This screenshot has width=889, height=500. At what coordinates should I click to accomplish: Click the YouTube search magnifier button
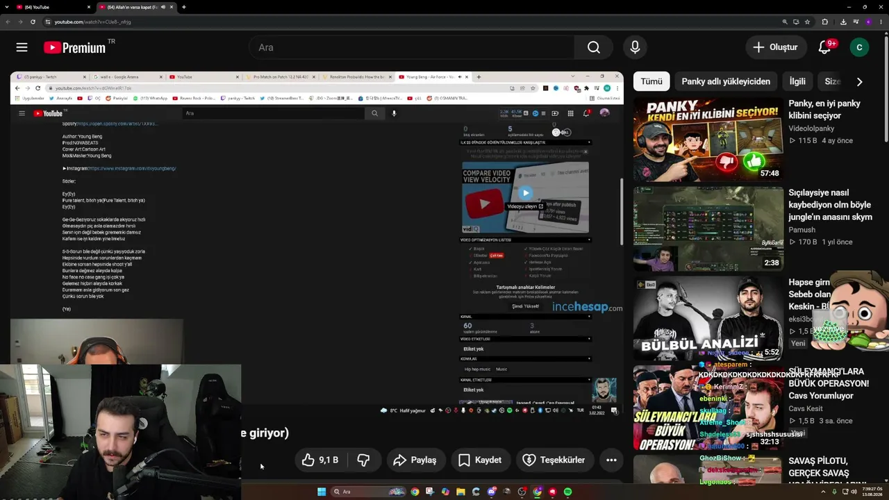tap(594, 47)
